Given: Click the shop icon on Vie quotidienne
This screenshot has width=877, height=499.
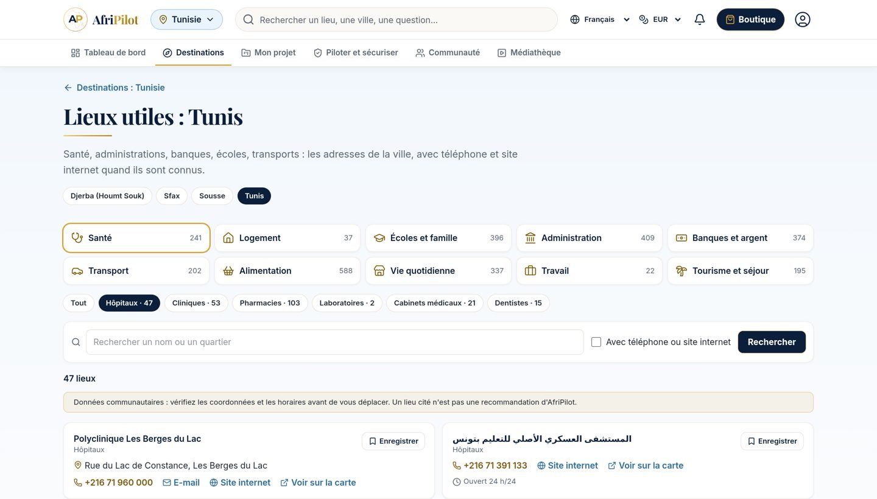Looking at the screenshot, I should [x=379, y=271].
